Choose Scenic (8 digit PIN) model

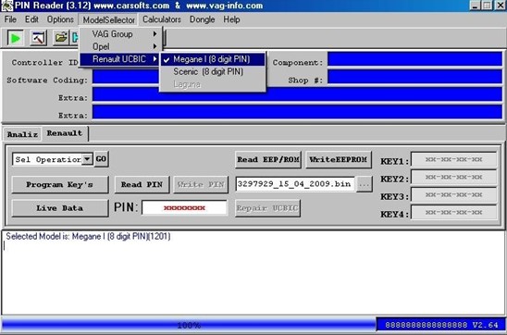click(213, 71)
